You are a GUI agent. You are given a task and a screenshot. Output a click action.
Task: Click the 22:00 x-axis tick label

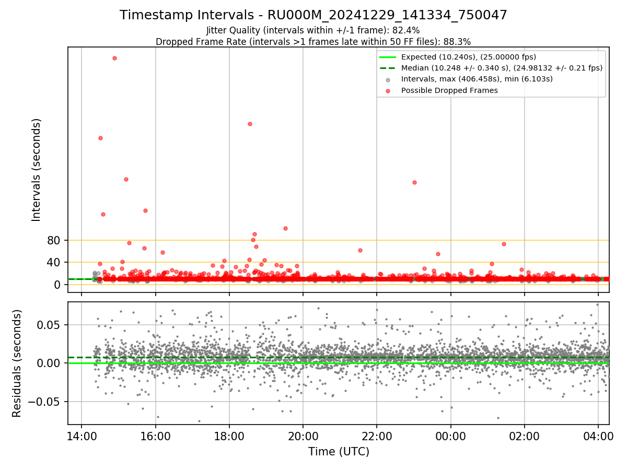pos(377,437)
